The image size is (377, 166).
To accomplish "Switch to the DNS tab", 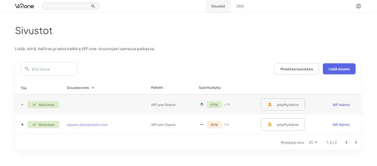I will (x=240, y=6).
